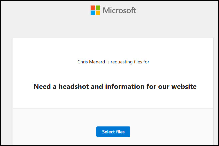Viewport: 219px width, 146px height.
Task: Click the word 'and' in the heading
Action: pyautogui.click(x=97, y=87)
